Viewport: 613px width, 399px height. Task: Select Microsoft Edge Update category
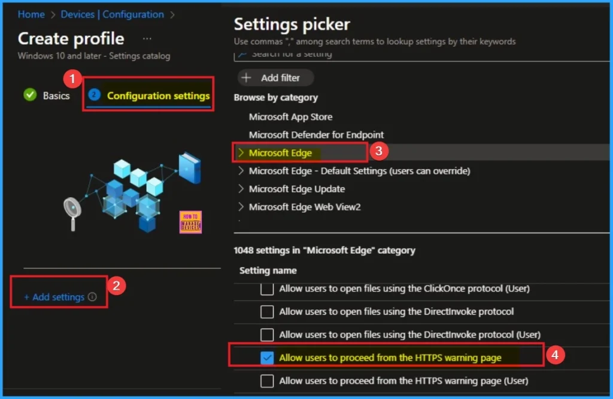297,189
